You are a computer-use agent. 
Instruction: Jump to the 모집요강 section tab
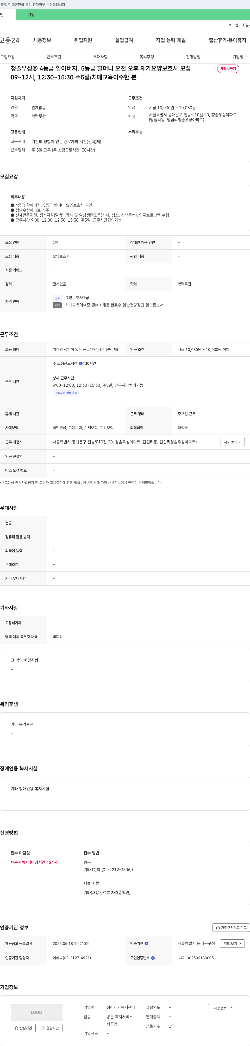click(7, 57)
